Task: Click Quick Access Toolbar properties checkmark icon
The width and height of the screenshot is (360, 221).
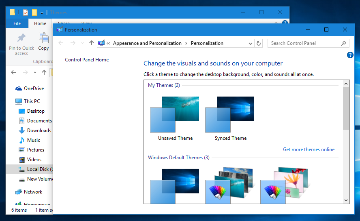Action: click(26, 13)
